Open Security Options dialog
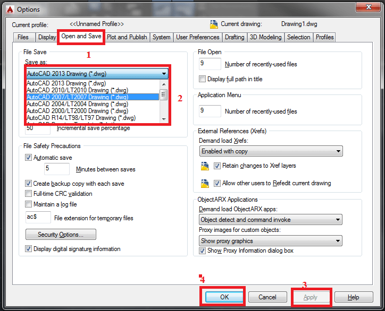The height and width of the screenshot is (311, 385). pyautogui.click(x=61, y=235)
